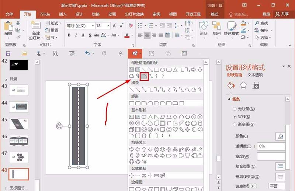Open Effects pentagon icon

coord(243,86)
